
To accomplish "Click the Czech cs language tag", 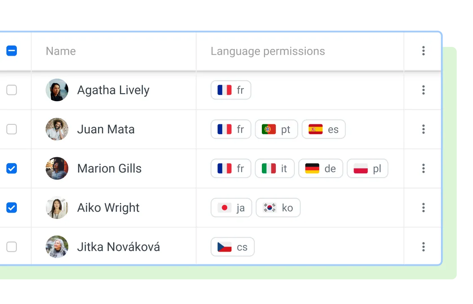I will pyautogui.click(x=232, y=247).
